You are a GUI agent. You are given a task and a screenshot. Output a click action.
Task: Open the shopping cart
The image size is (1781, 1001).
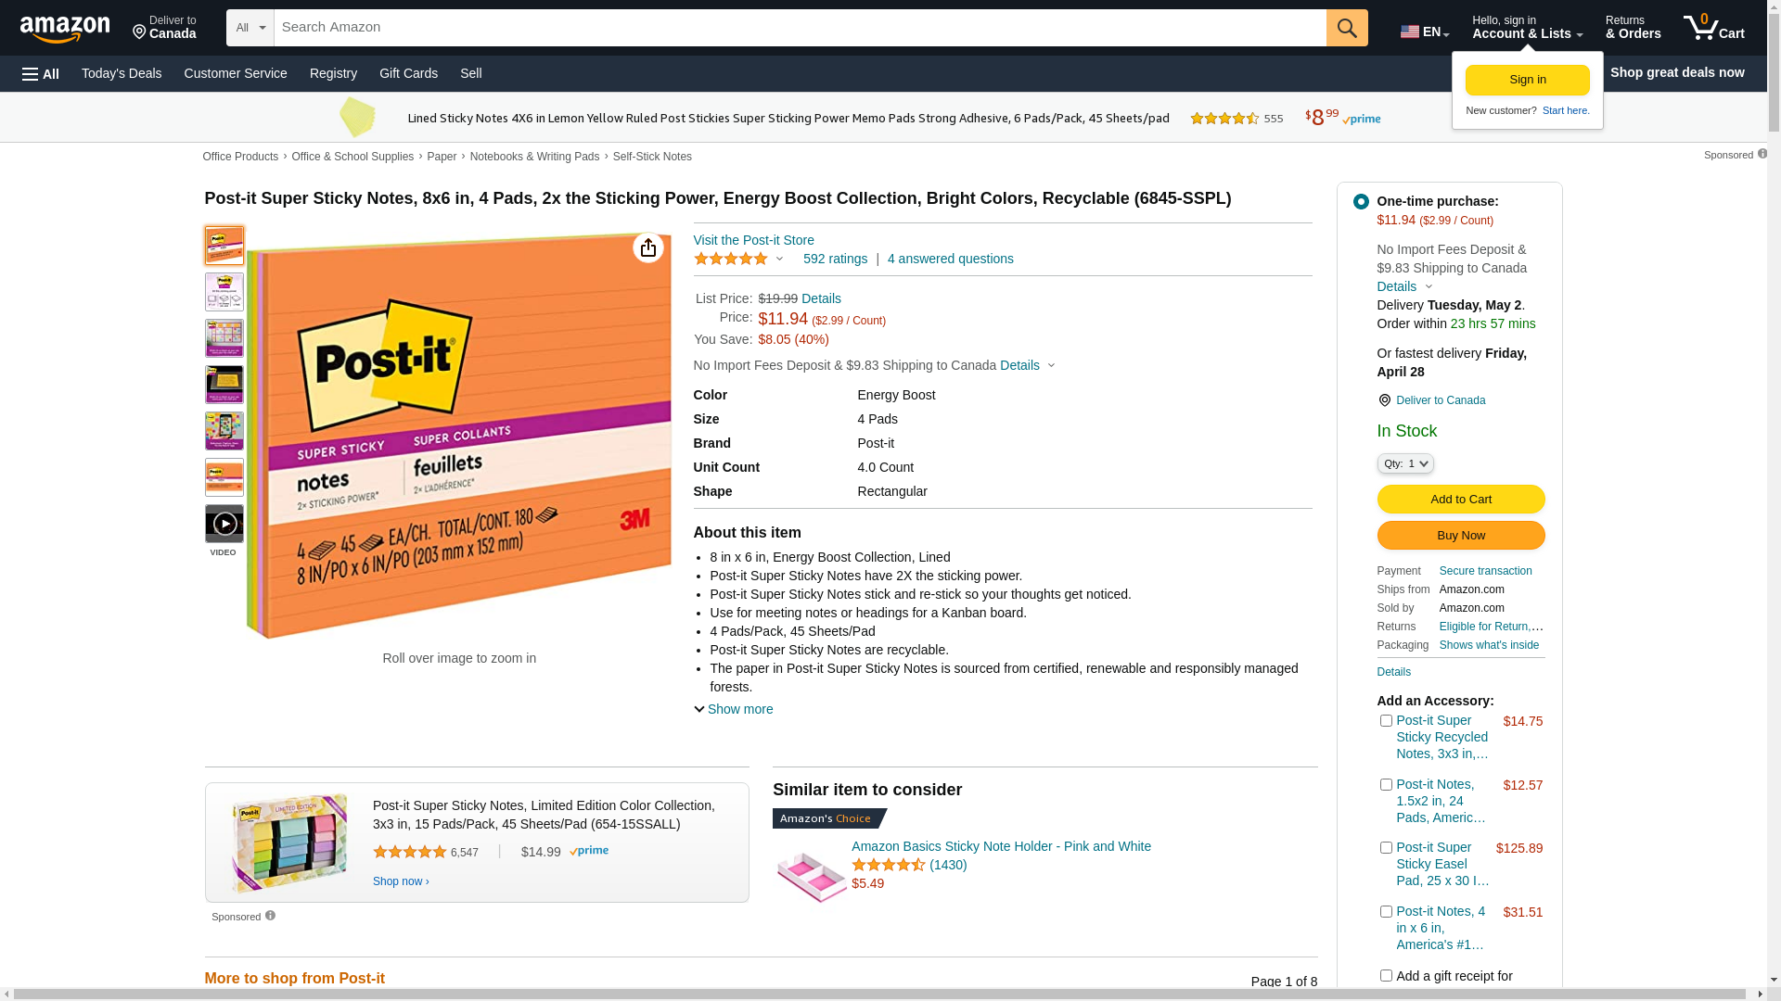tap(1713, 28)
